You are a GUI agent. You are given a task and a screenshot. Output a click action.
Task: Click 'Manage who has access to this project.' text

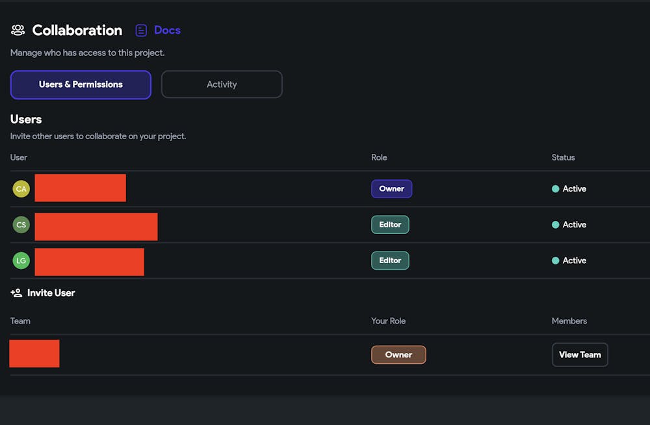click(x=88, y=53)
